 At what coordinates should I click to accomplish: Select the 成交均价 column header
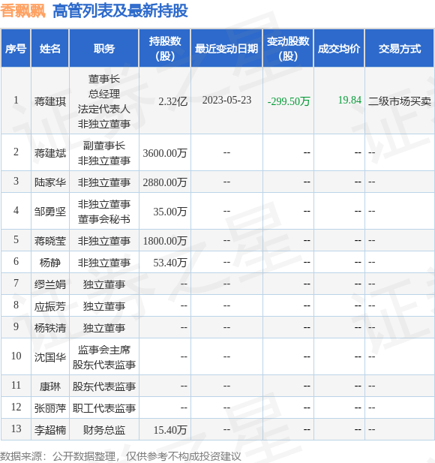[x=339, y=49]
